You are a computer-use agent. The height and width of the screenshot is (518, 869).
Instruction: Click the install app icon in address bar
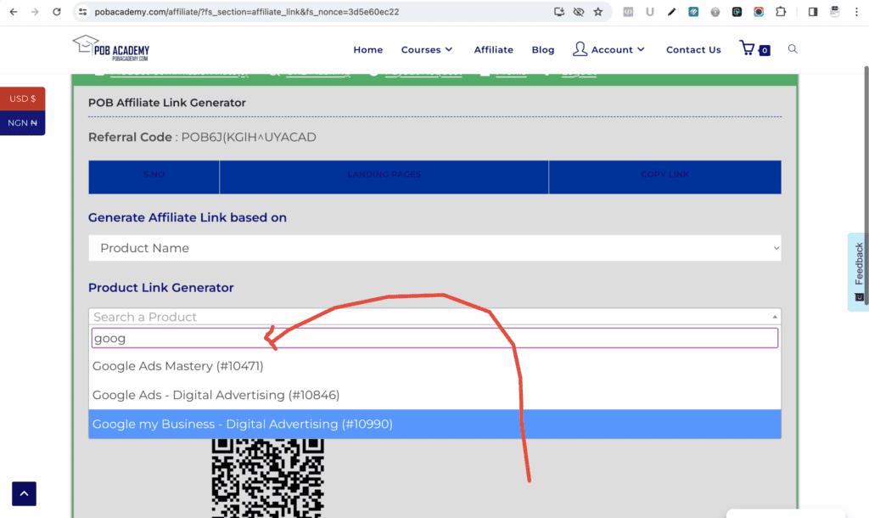point(559,12)
